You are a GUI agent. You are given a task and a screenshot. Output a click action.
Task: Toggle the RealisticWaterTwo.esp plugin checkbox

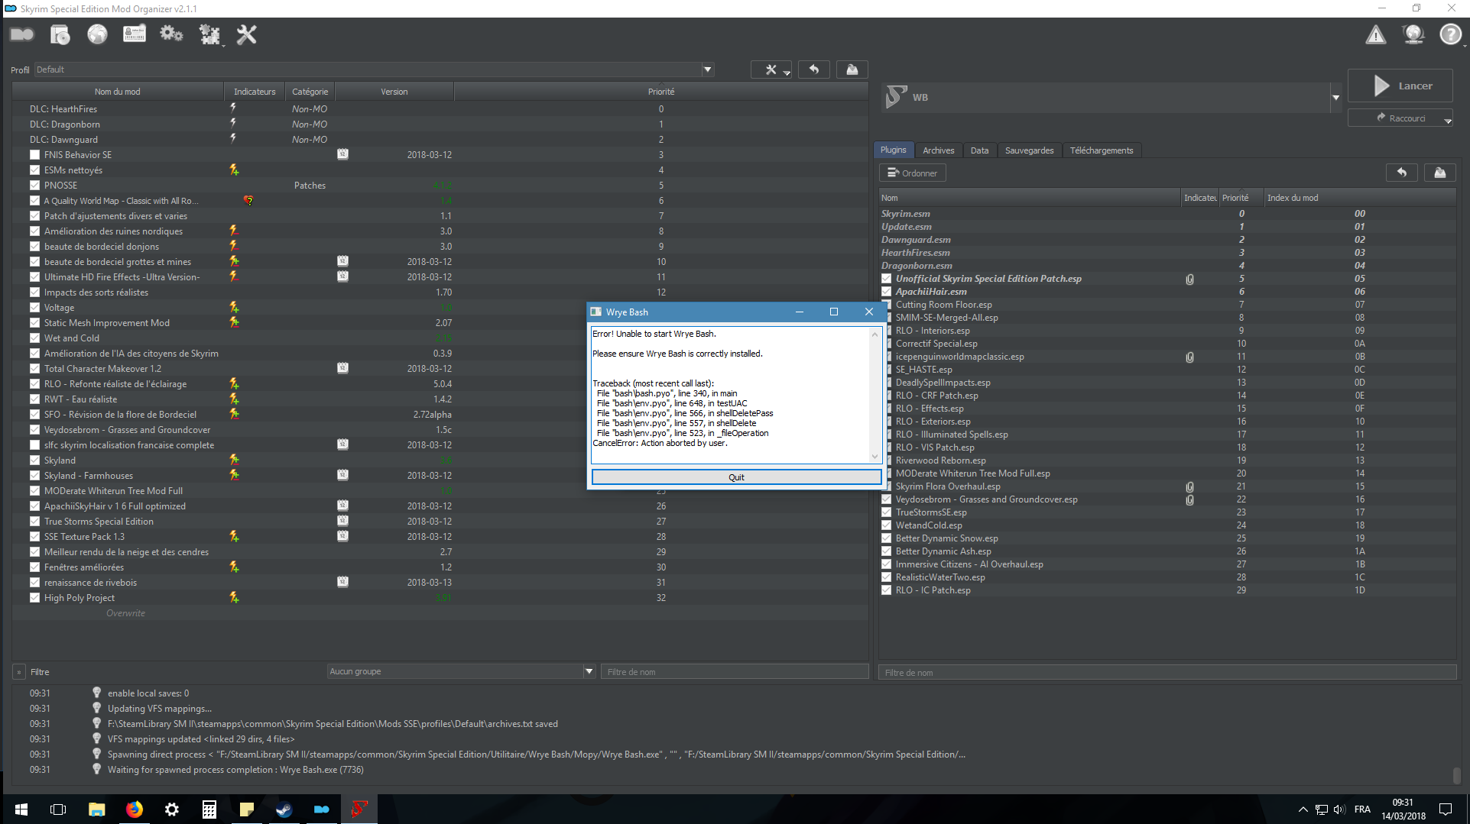pos(887,577)
